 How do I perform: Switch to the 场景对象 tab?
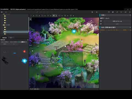4,38
